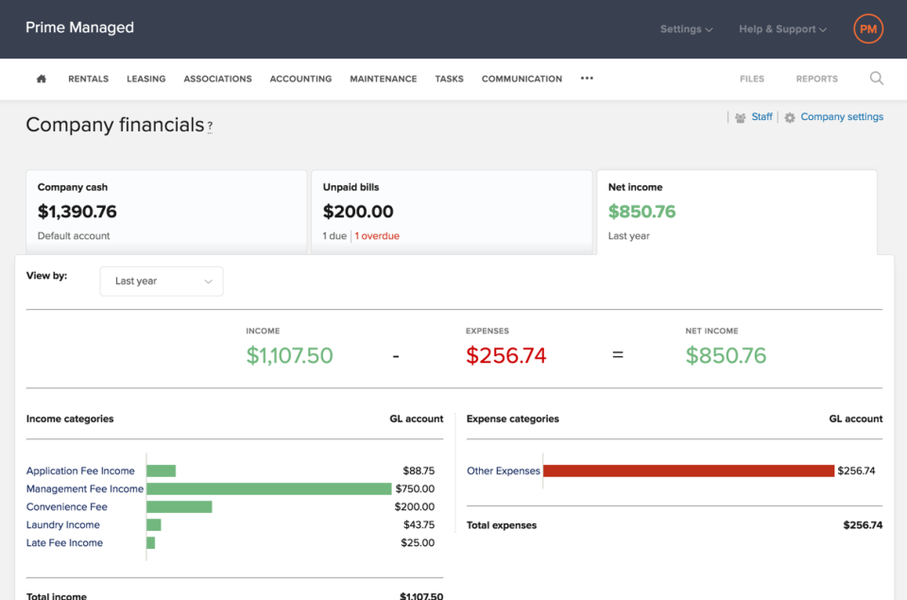Switch to the Reports section
The height and width of the screenshot is (600, 907).
pyautogui.click(x=816, y=78)
